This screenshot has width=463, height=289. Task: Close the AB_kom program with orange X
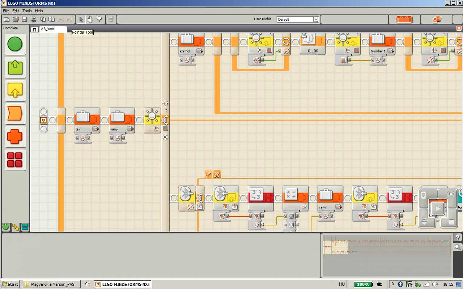pyautogui.click(x=459, y=28)
